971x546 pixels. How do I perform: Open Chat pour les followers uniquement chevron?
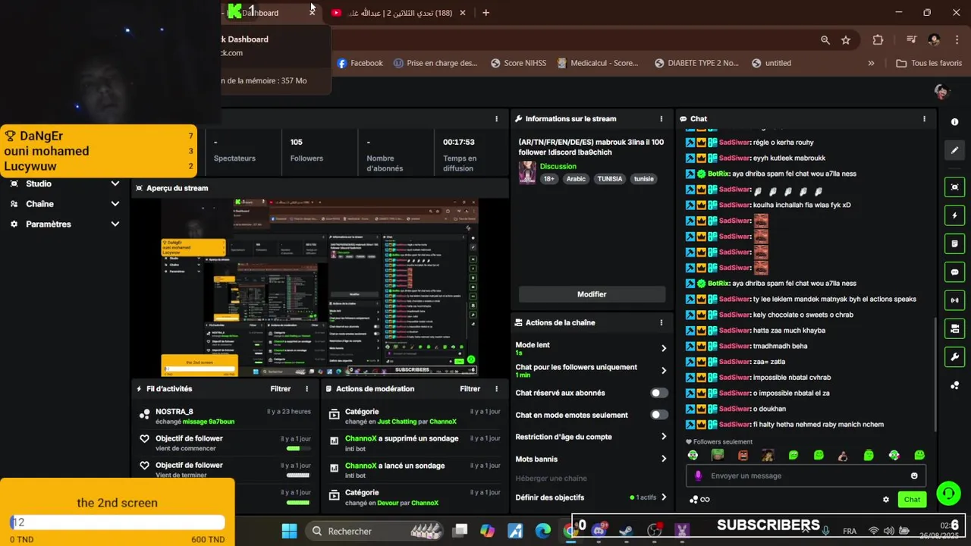tap(663, 371)
